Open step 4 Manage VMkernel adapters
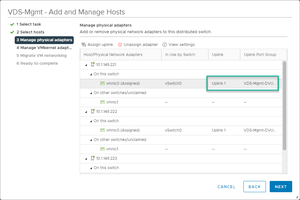 (44, 48)
